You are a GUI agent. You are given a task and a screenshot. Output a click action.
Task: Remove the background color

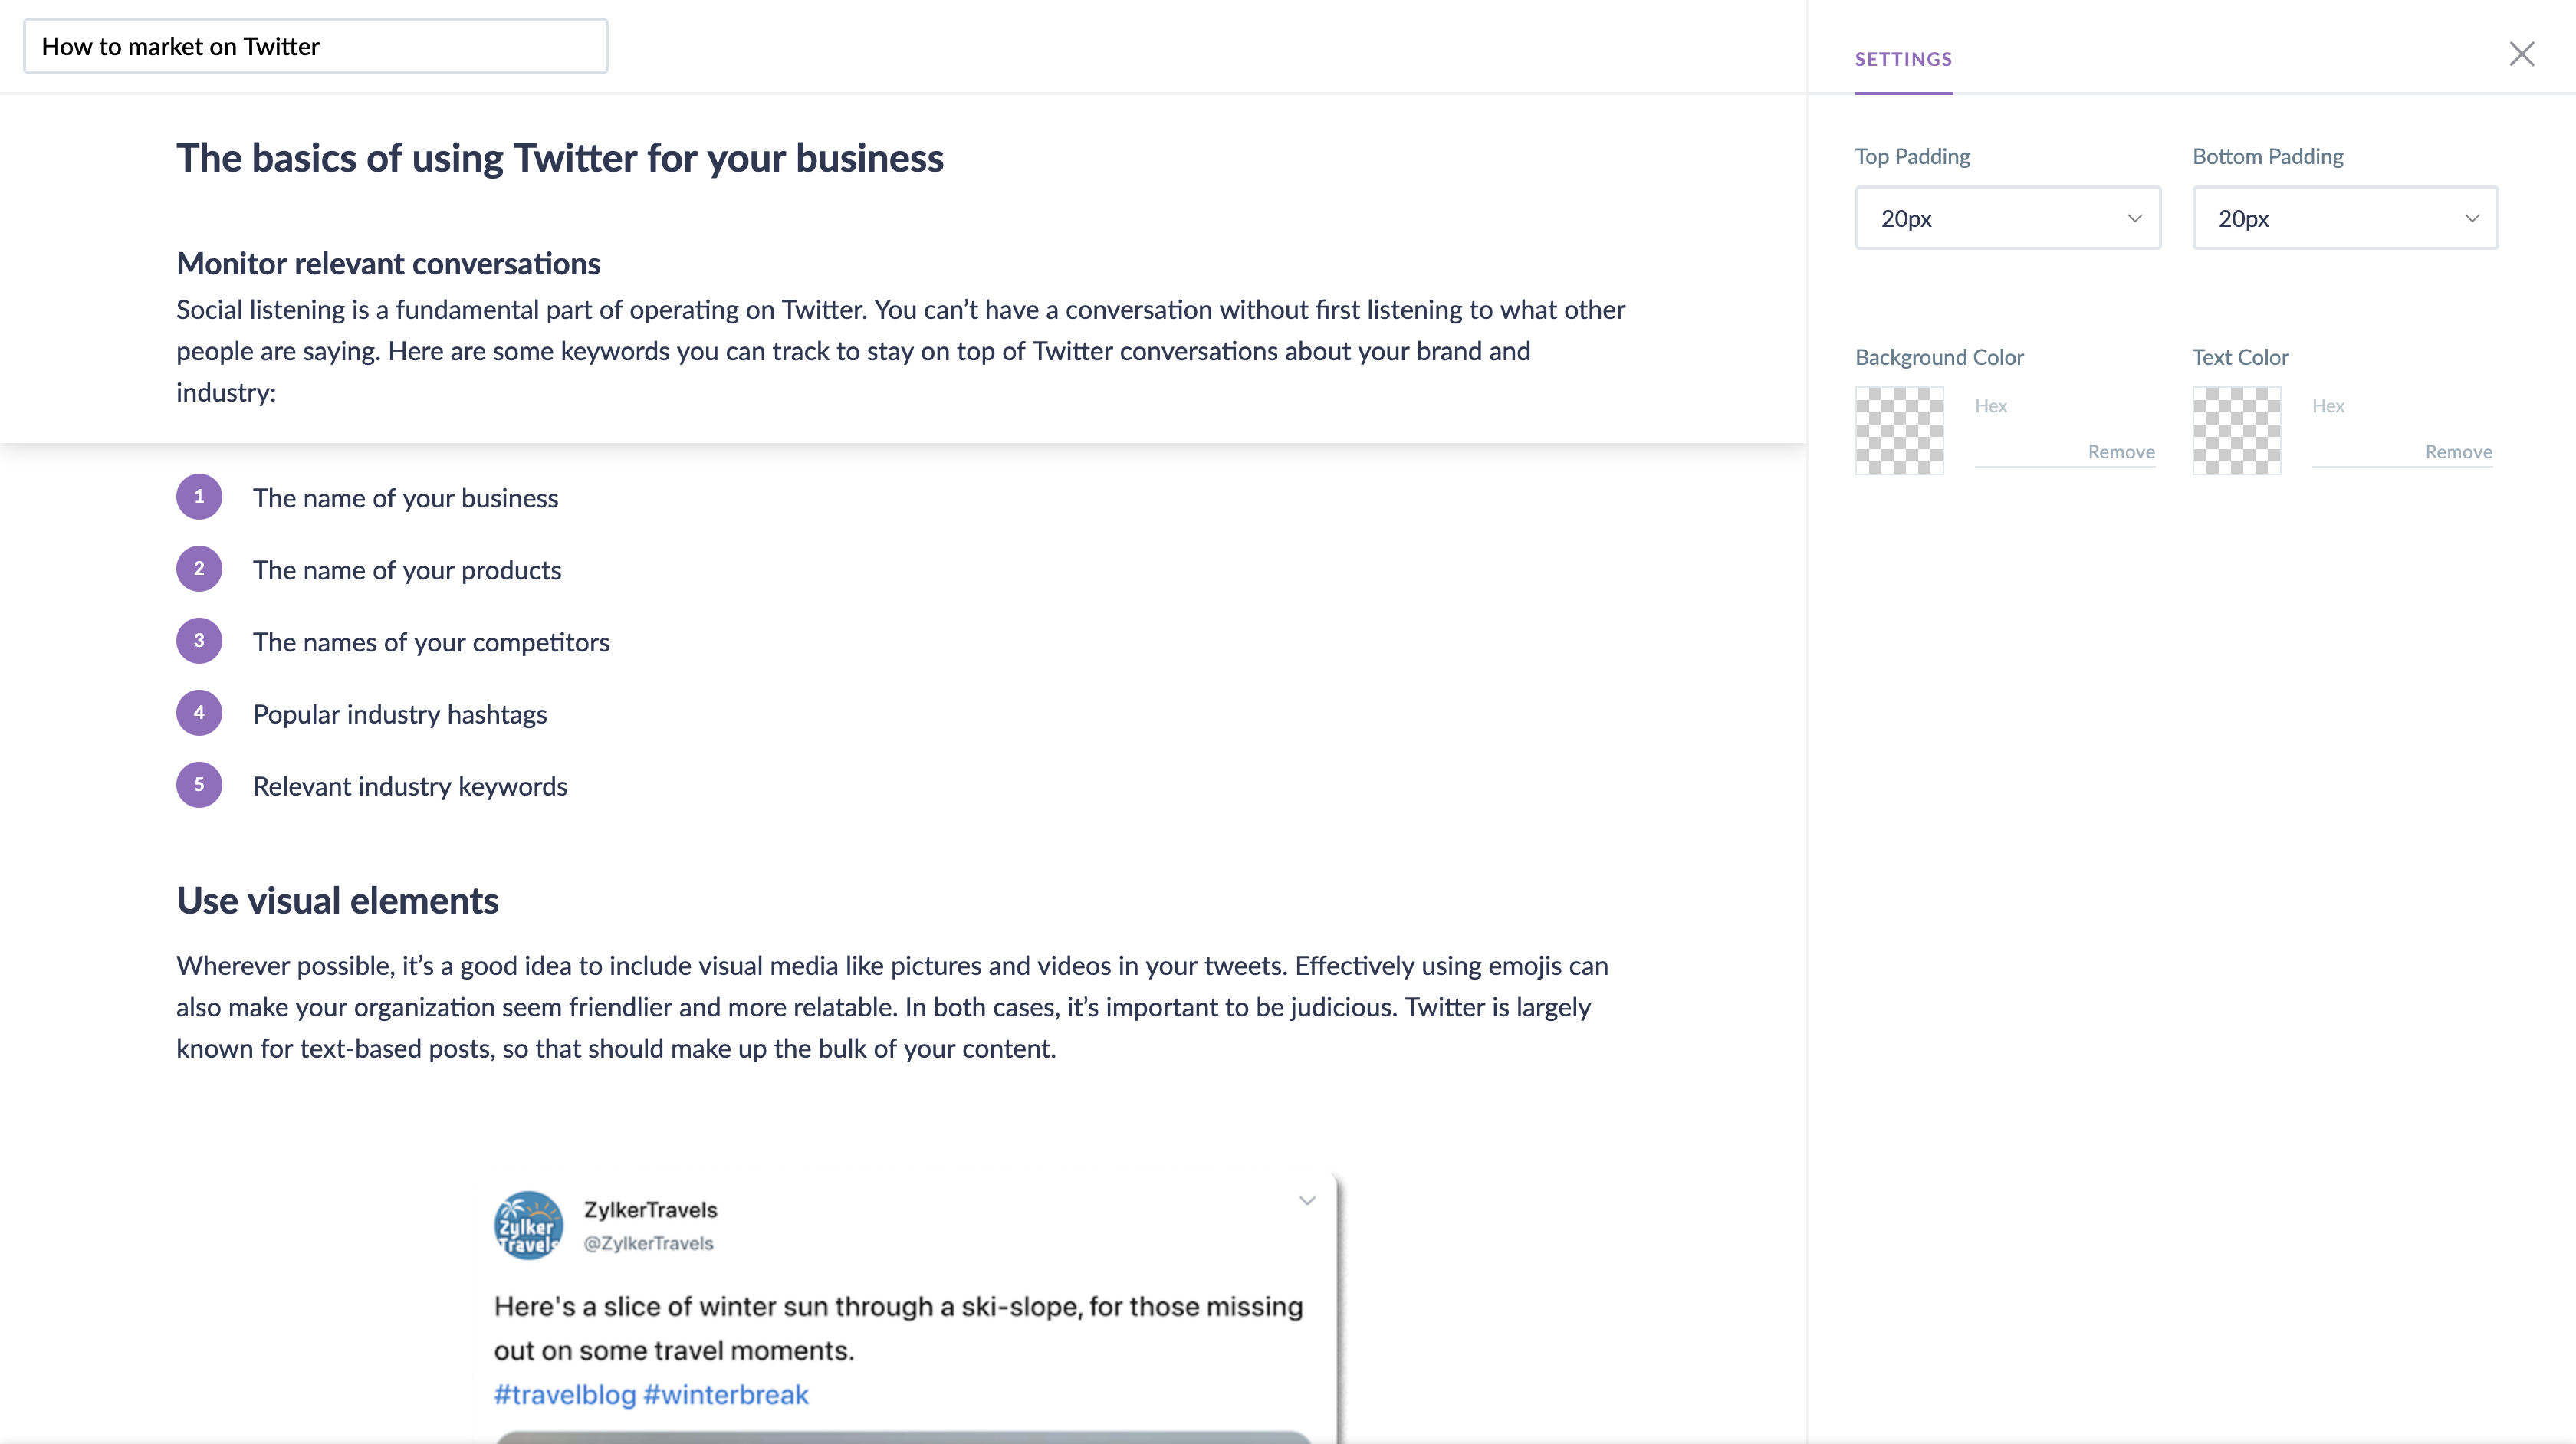2121,452
